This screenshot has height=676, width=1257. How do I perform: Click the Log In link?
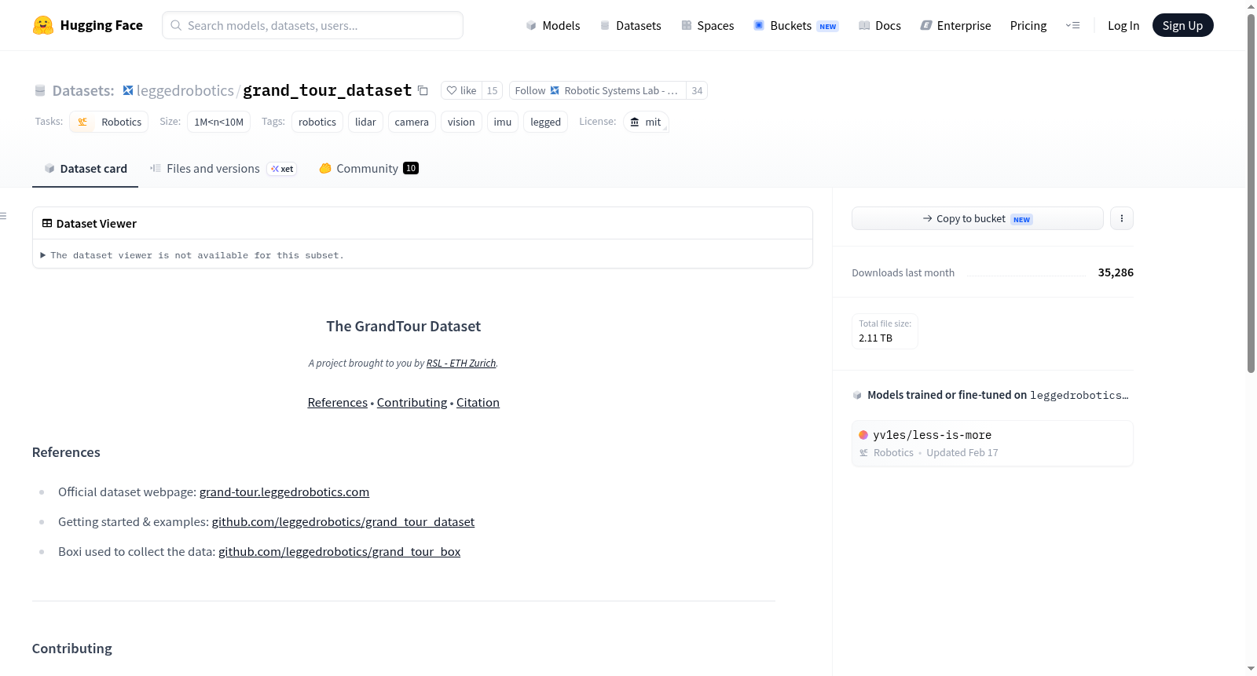pos(1123,25)
